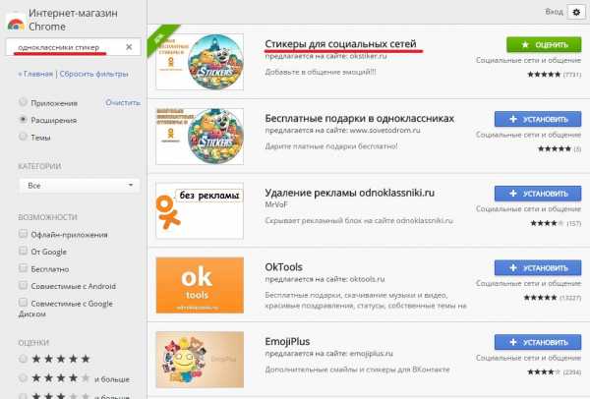Click the Chrome Web Store logo icon
Screen dimensions: 590x399
(x=16, y=23)
